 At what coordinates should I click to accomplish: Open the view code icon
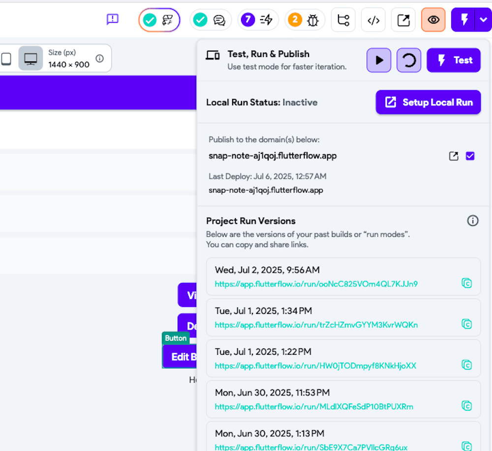pos(373,20)
